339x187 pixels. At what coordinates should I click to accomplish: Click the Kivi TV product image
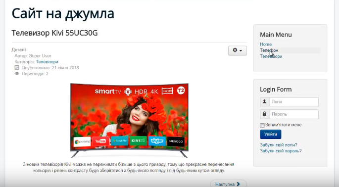[x=129, y=120]
